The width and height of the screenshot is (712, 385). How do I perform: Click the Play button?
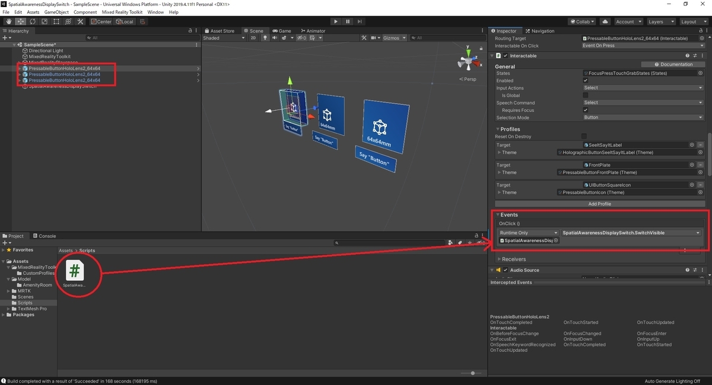336,21
